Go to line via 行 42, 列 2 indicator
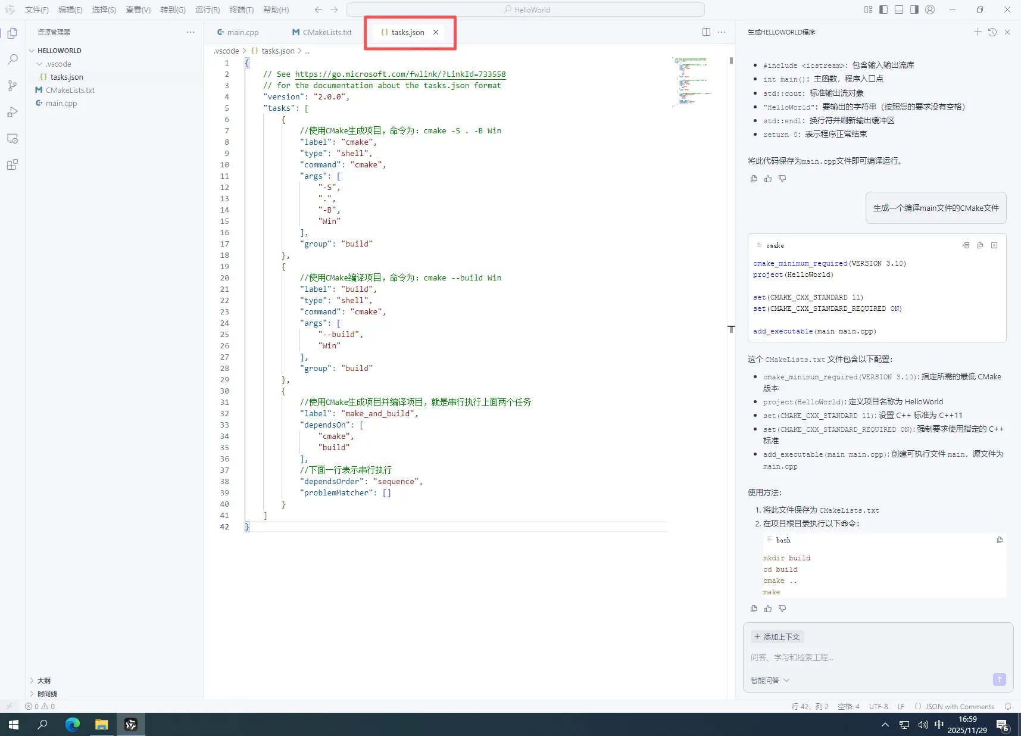Screen dimensions: 1021x736 810,707
